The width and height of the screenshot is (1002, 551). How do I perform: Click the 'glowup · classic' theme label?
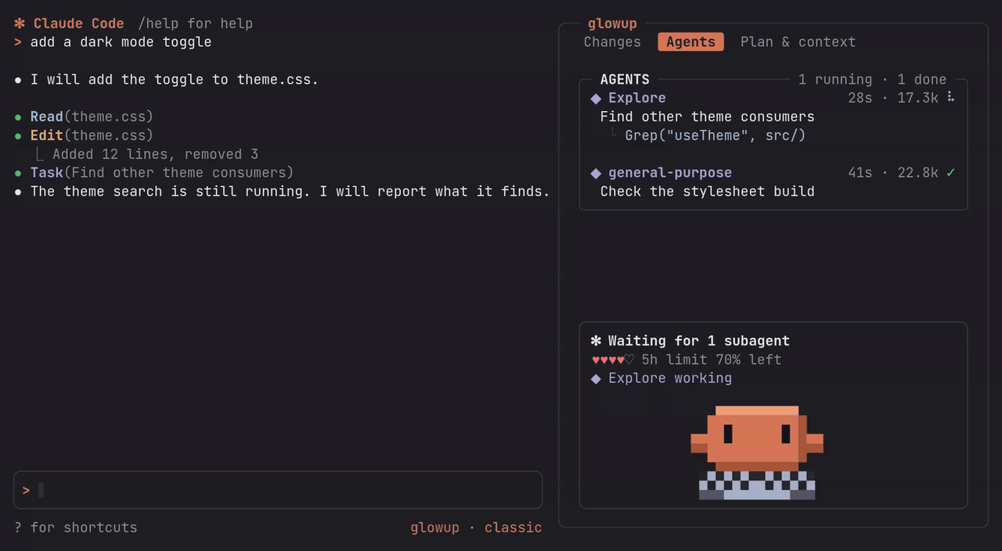coord(476,528)
